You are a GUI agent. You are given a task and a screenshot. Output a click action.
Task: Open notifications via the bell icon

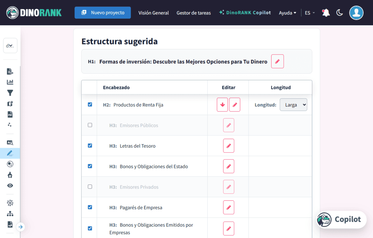[x=325, y=12]
